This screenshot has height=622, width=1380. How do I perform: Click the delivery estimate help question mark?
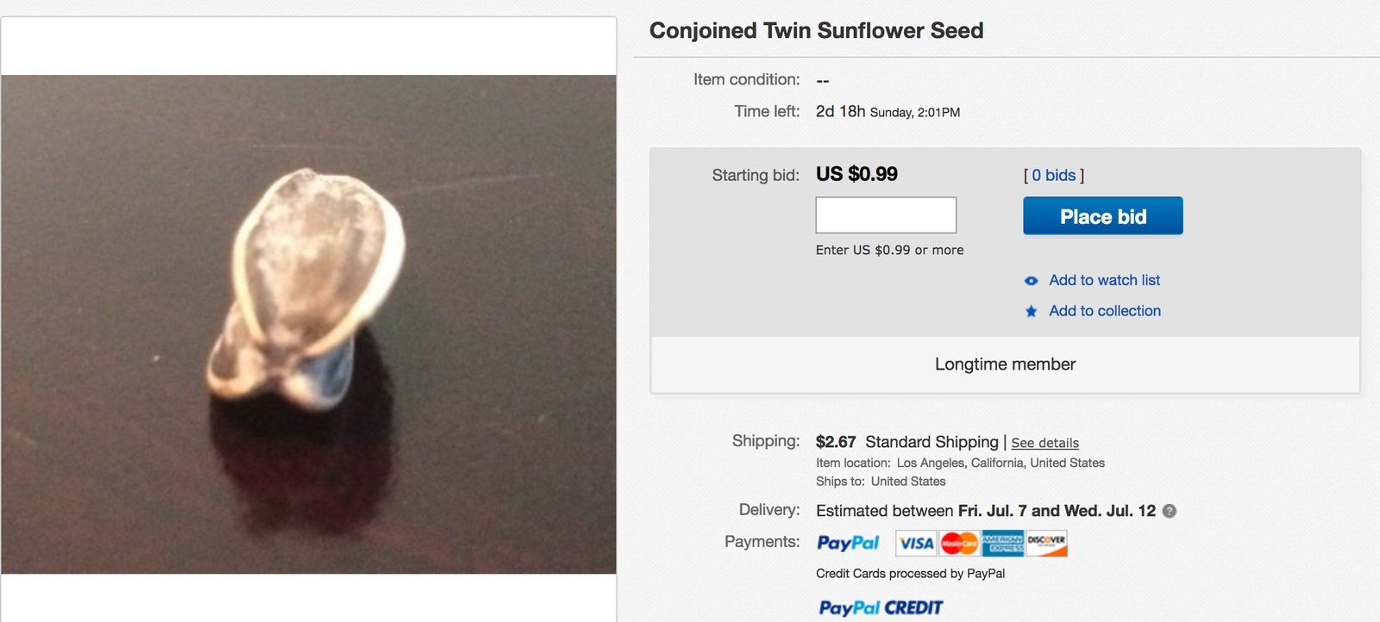(1170, 511)
